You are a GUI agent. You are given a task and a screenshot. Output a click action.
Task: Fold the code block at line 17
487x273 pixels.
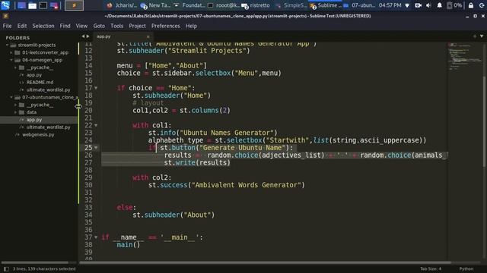point(96,88)
